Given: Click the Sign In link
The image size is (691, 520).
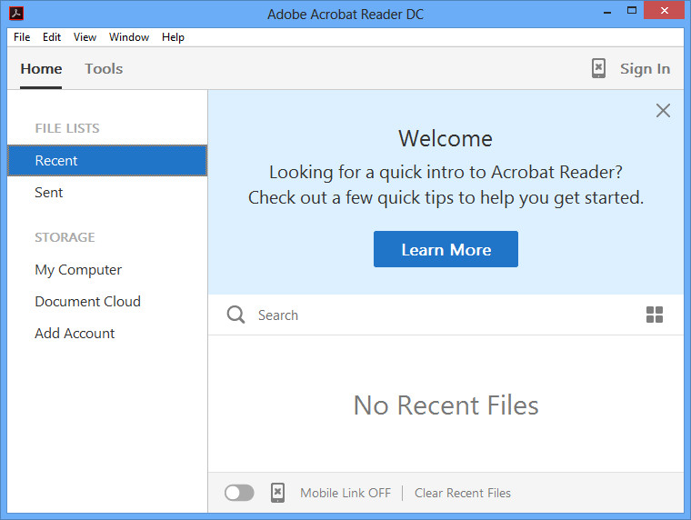Looking at the screenshot, I should 645,69.
